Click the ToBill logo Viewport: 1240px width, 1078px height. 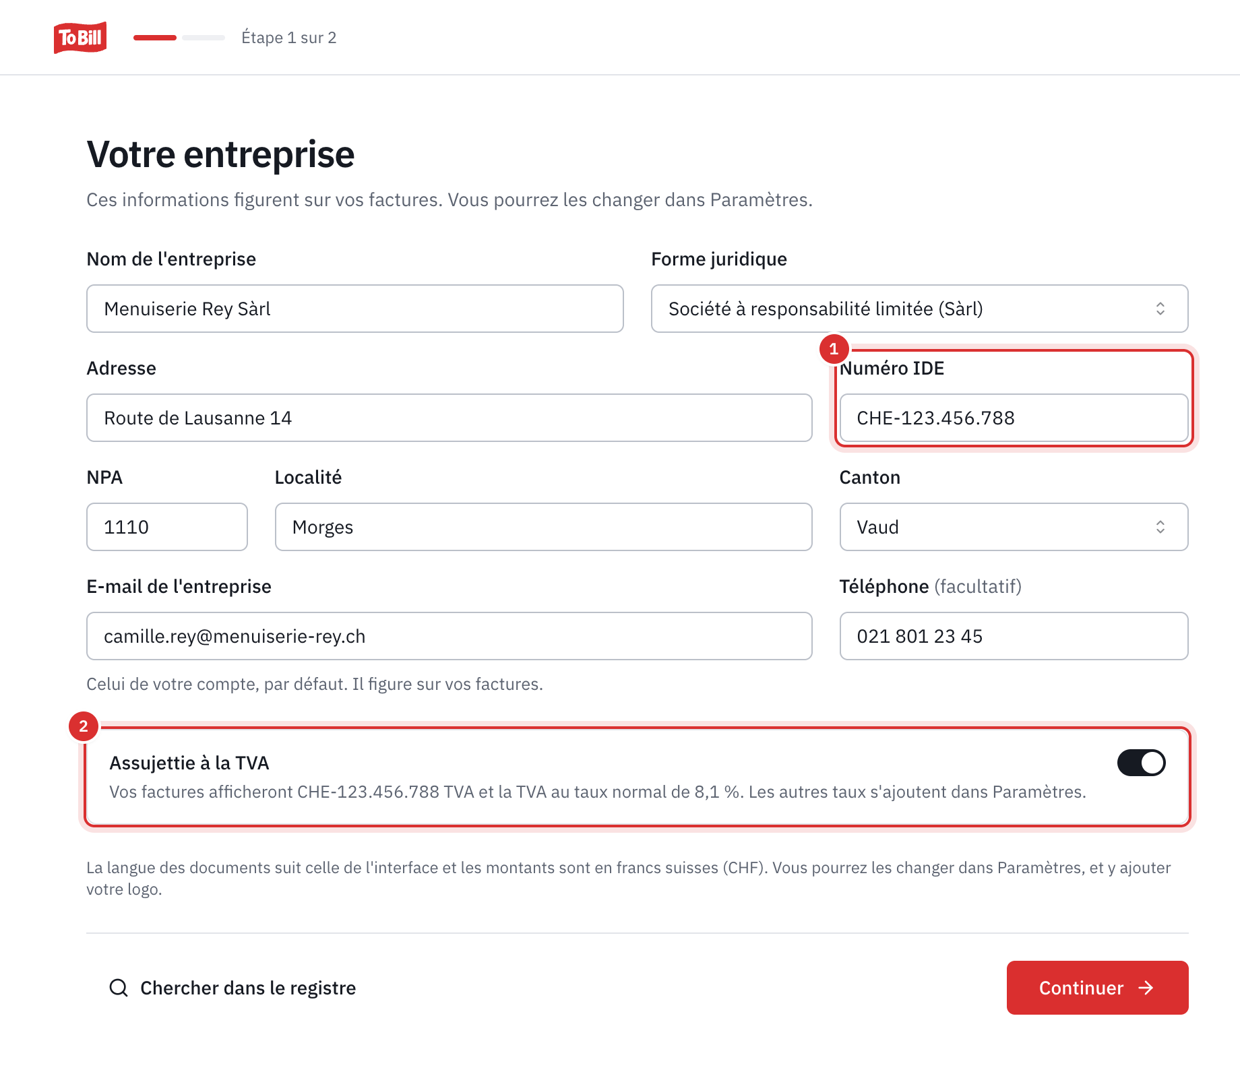coord(80,37)
